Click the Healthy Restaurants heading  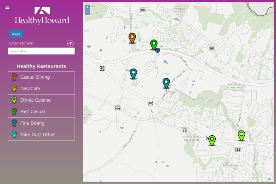click(41, 66)
